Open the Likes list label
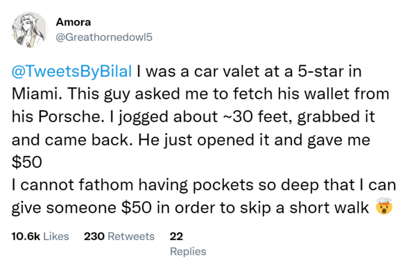 click(56, 236)
